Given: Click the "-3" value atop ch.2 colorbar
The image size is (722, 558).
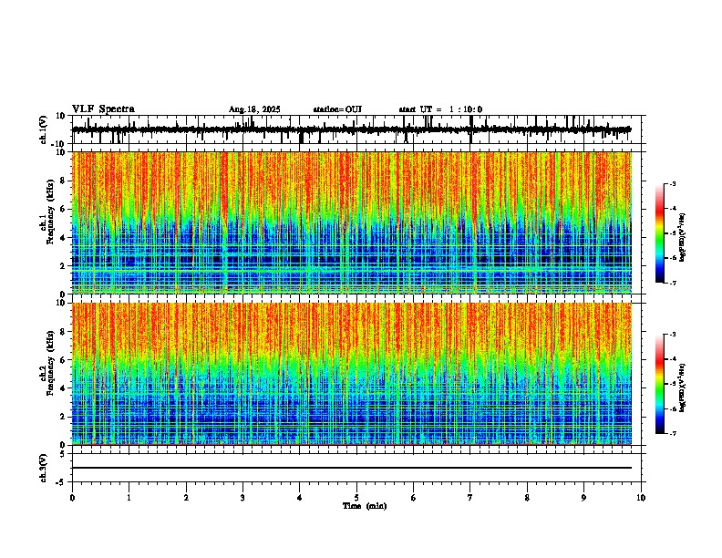Looking at the screenshot, I should (673, 335).
